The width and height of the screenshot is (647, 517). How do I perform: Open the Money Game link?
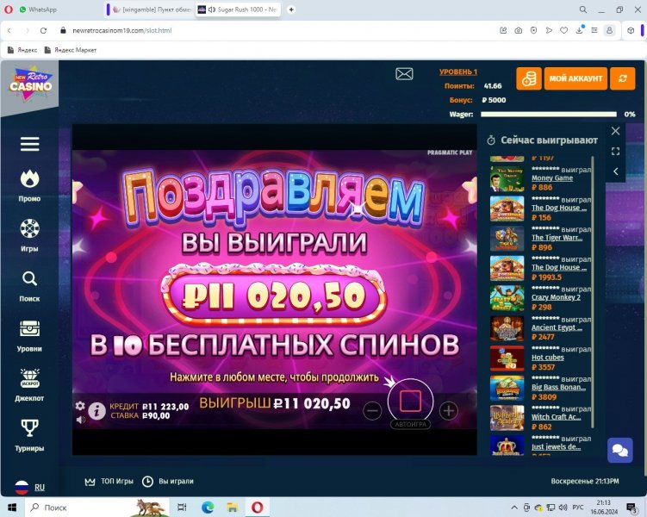point(552,178)
